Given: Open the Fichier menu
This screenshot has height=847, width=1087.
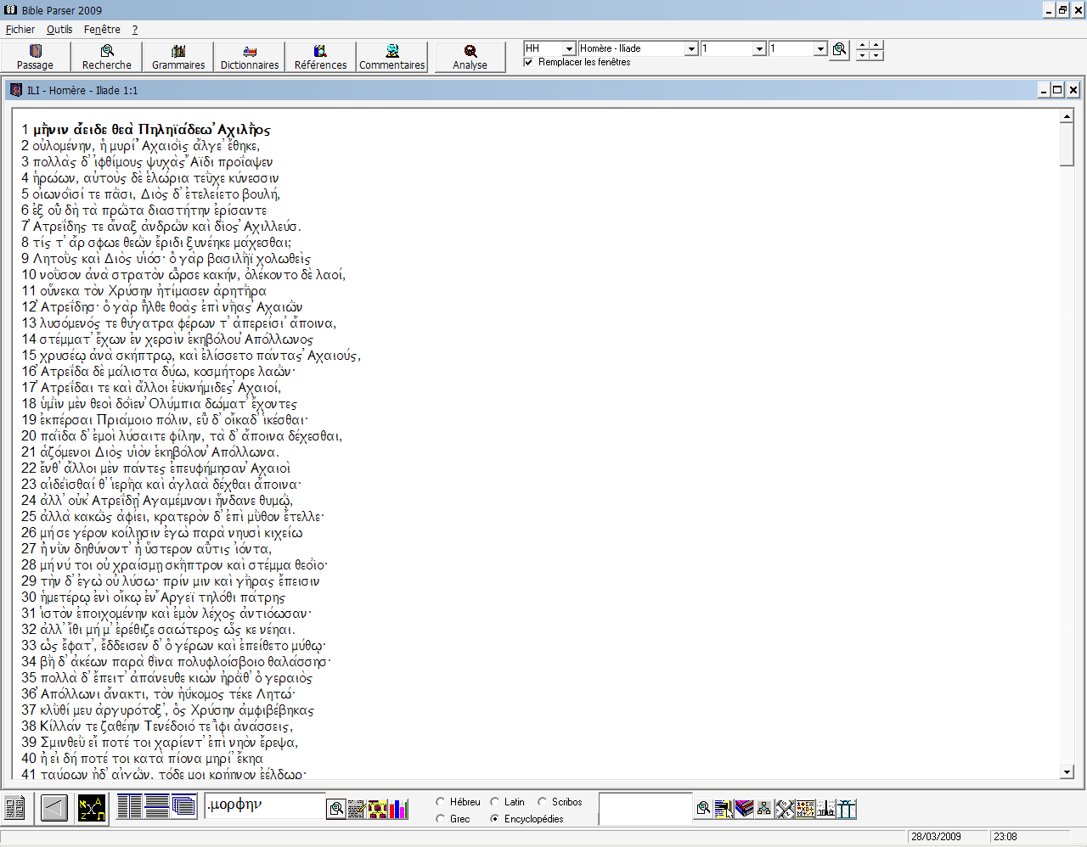Looking at the screenshot, I should coord(20,30).
